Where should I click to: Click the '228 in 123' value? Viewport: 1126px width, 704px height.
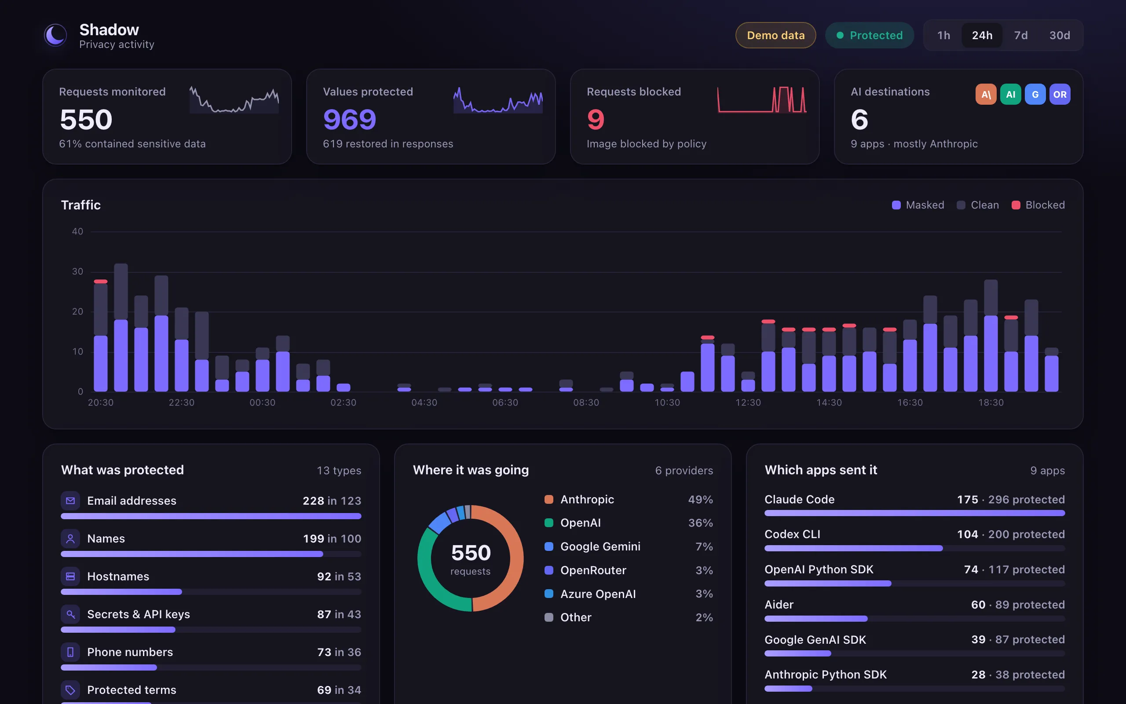[x=332, y=501]
